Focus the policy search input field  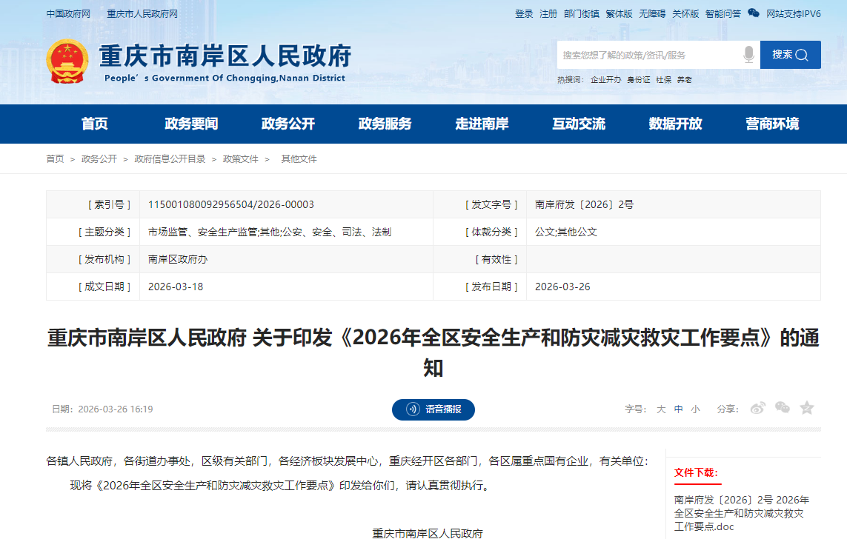648,55
